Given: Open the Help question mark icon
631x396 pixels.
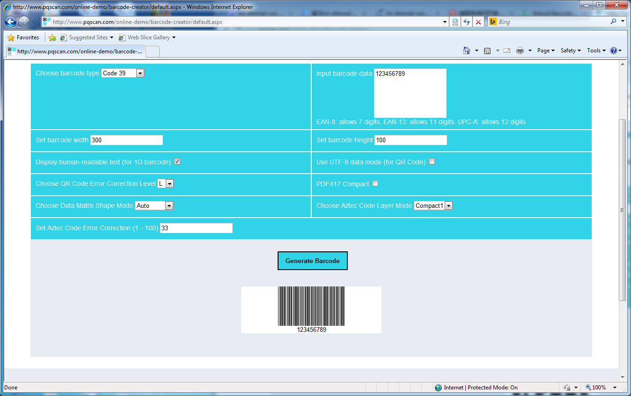Looking at the screenshot, I should 614,51.
